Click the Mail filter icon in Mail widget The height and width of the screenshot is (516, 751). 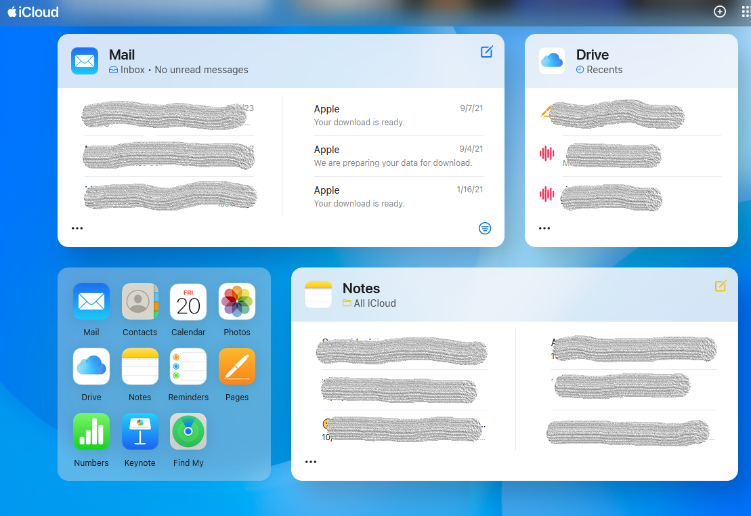click(485, 228)
